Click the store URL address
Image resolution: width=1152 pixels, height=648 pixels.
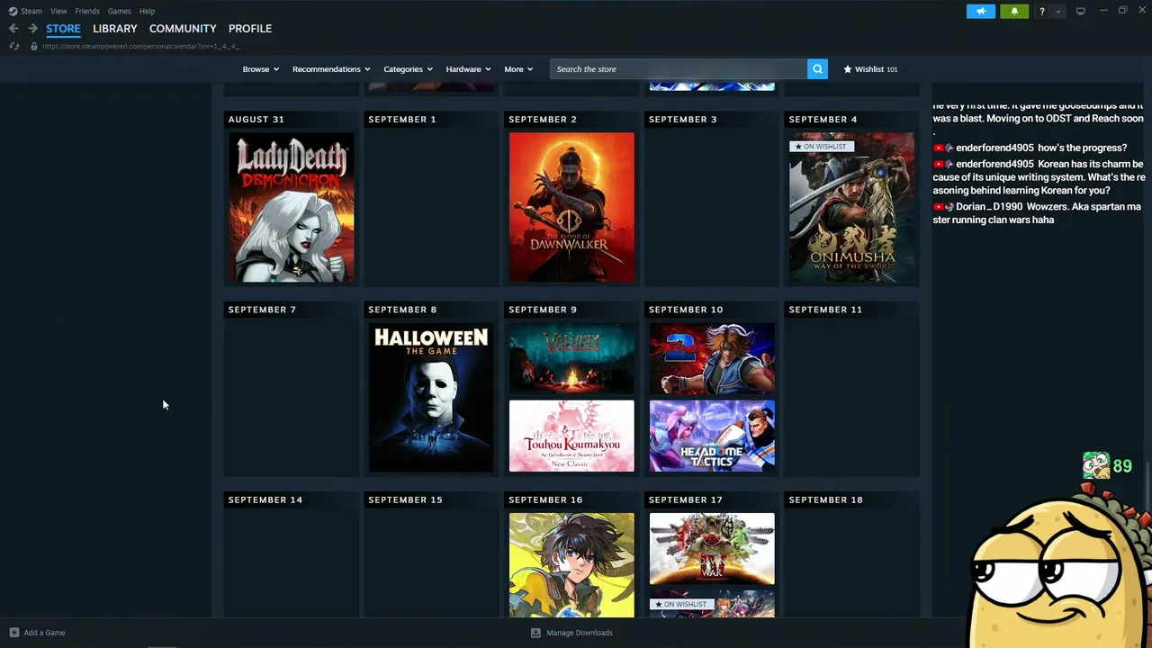140,46
